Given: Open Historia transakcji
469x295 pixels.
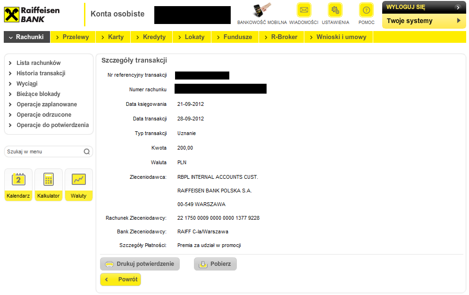Looking at the screenshot, I should 41,73.
